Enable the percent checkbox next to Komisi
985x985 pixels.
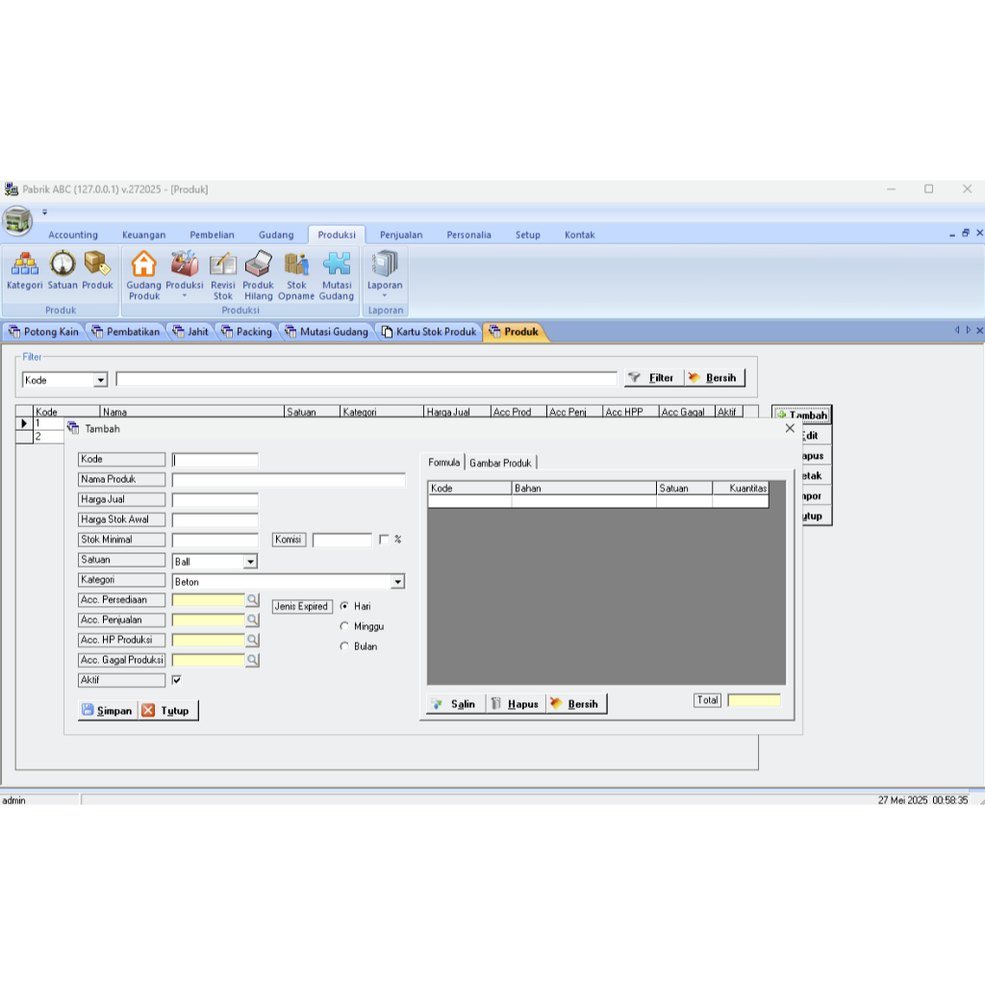coord(383,540)
